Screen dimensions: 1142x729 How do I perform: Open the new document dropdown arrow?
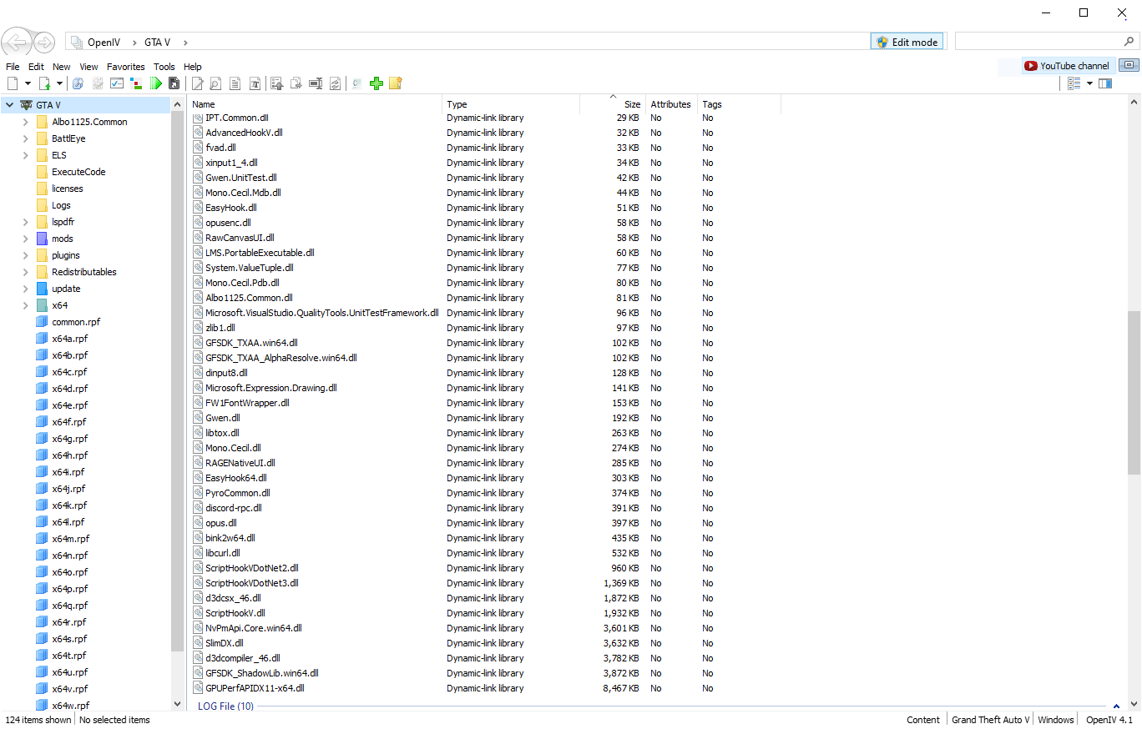point(28,83)
